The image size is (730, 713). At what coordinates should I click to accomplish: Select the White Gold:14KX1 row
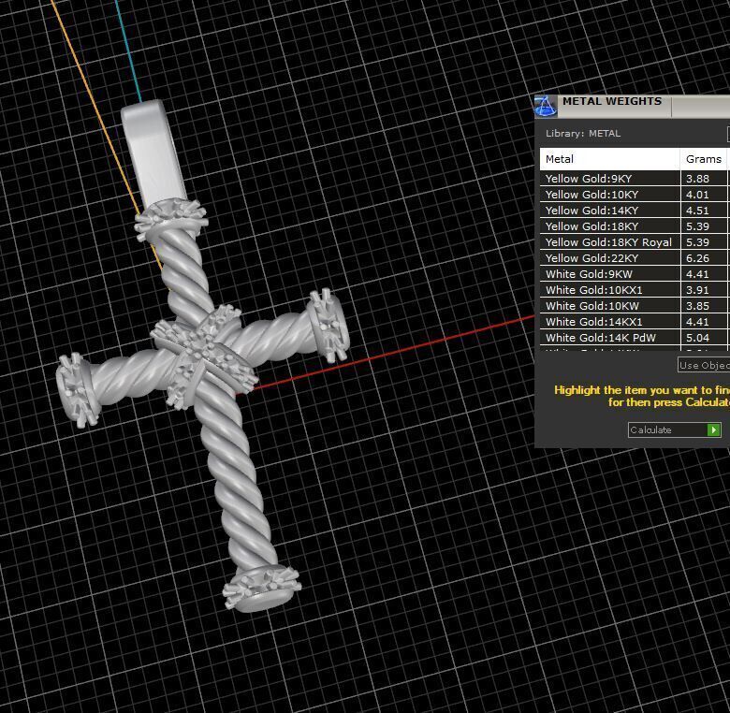pos(635,321)
